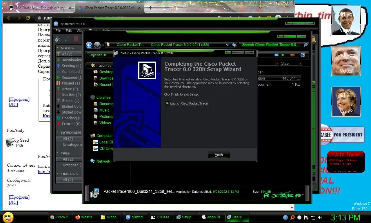Collapse qBittorrent TRACKERS filter section
This screenshot has height=223, width=371.
pos(58,174)
